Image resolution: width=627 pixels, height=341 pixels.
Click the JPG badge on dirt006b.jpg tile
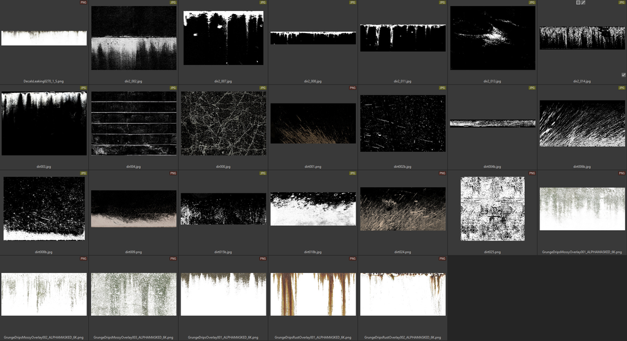click(622, 88)
